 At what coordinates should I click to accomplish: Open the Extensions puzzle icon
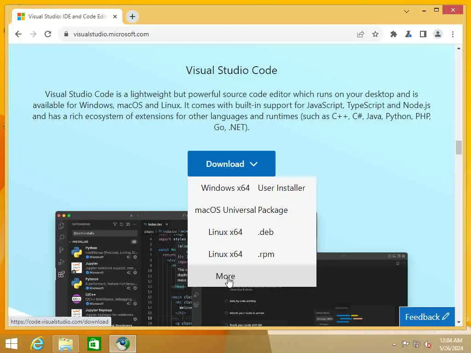[x=394, y=34]
